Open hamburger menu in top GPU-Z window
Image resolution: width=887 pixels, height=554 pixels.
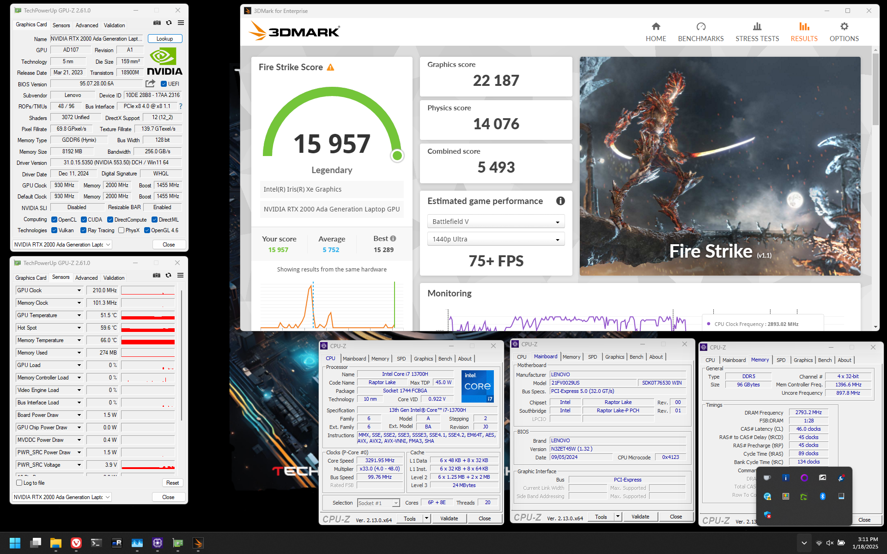coord(181,23)
